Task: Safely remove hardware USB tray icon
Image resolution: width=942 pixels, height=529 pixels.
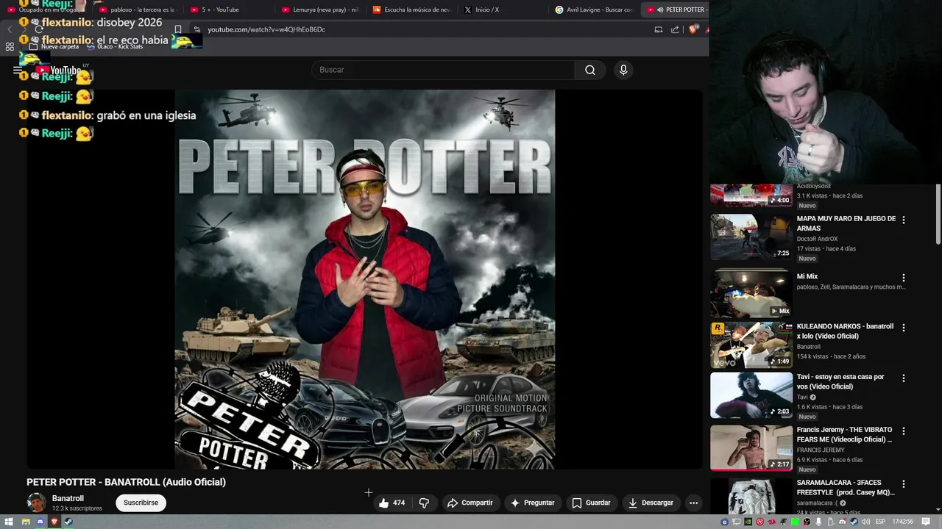Action: (x=831, y=522)
